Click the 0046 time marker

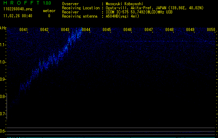[x=128, y=30]
